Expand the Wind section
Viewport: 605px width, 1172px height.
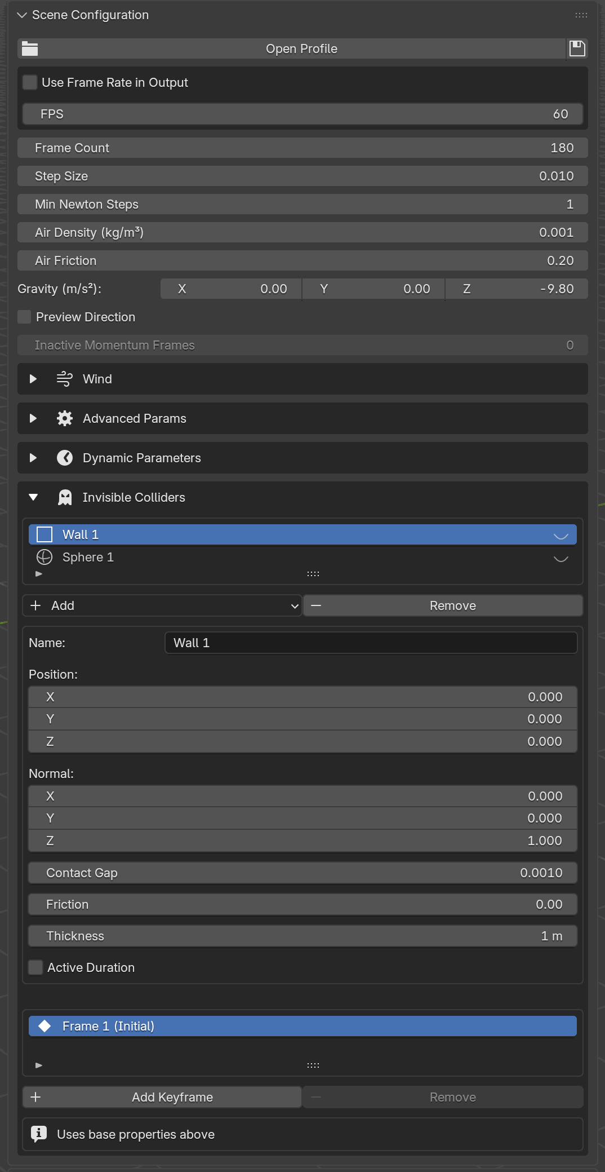tap(33, 379)
